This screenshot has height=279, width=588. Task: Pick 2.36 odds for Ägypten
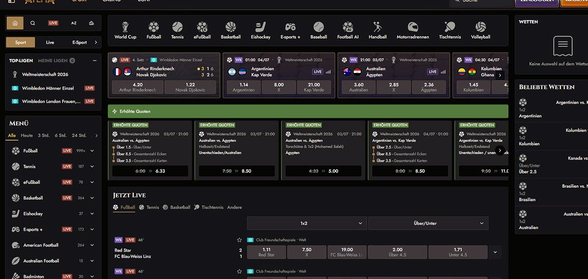428,87
